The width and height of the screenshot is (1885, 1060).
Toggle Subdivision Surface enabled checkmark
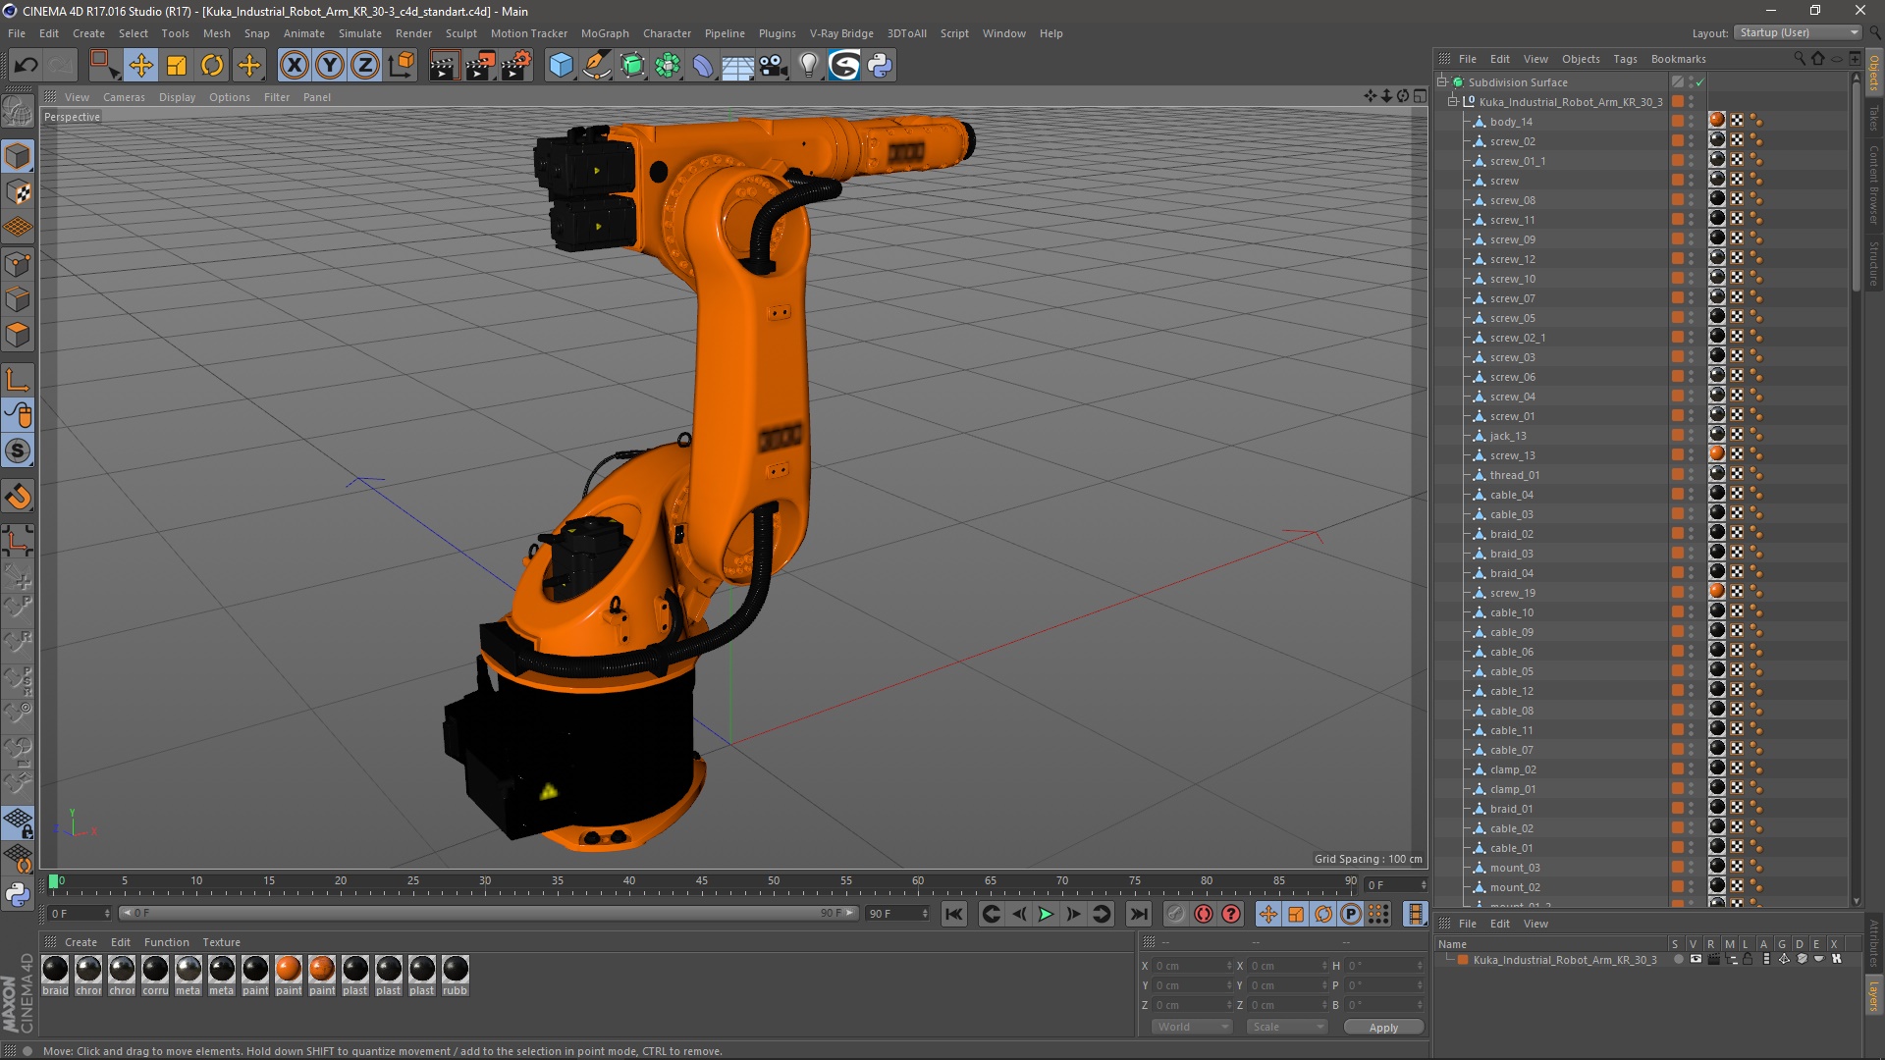[x=1700, y=82]
